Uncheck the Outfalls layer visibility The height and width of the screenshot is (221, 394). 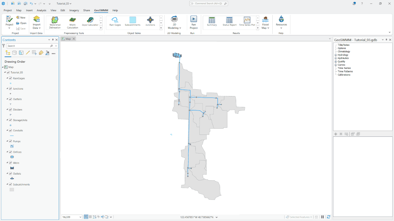coord(10,99)
